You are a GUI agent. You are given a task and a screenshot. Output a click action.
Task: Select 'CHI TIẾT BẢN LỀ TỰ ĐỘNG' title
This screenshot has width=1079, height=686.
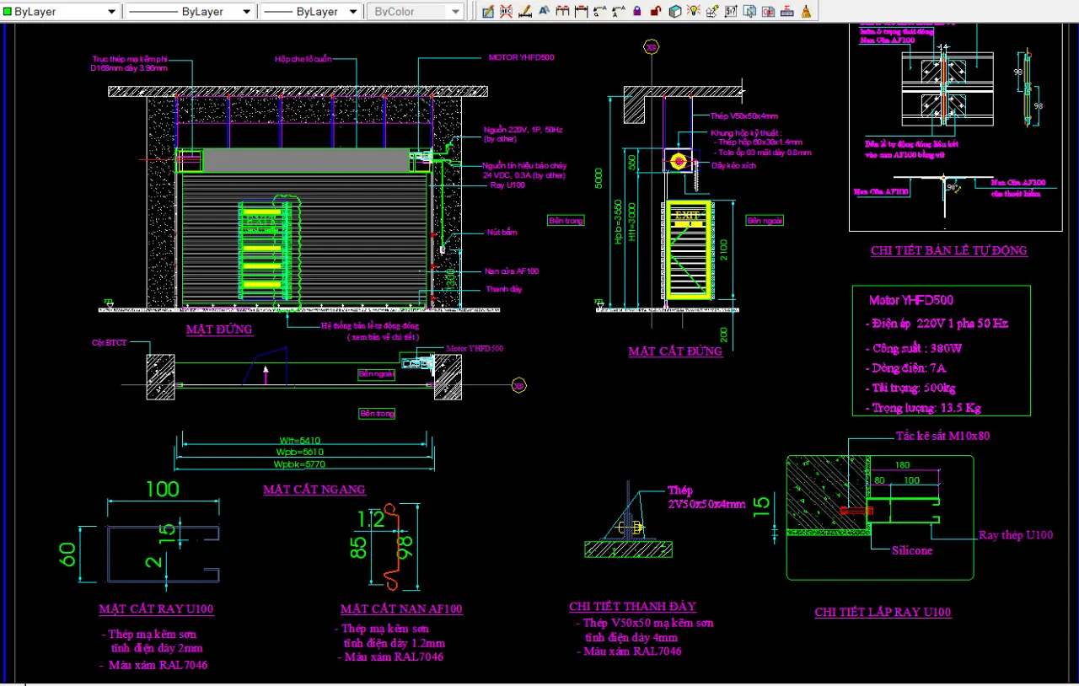(949, 250)
